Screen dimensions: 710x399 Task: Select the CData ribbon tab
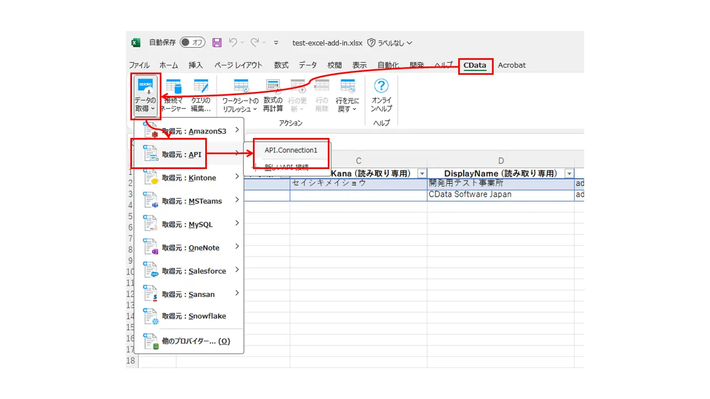coord(475,65)
